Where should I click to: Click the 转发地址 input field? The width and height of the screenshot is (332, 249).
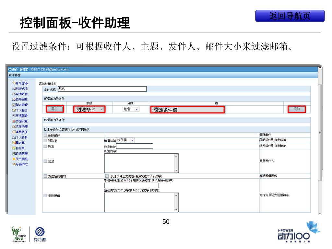[x=135, y=146]
